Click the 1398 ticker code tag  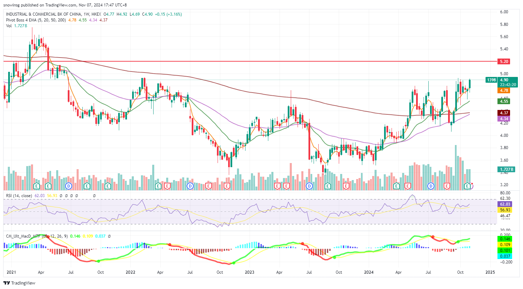[x=491, y=80]
